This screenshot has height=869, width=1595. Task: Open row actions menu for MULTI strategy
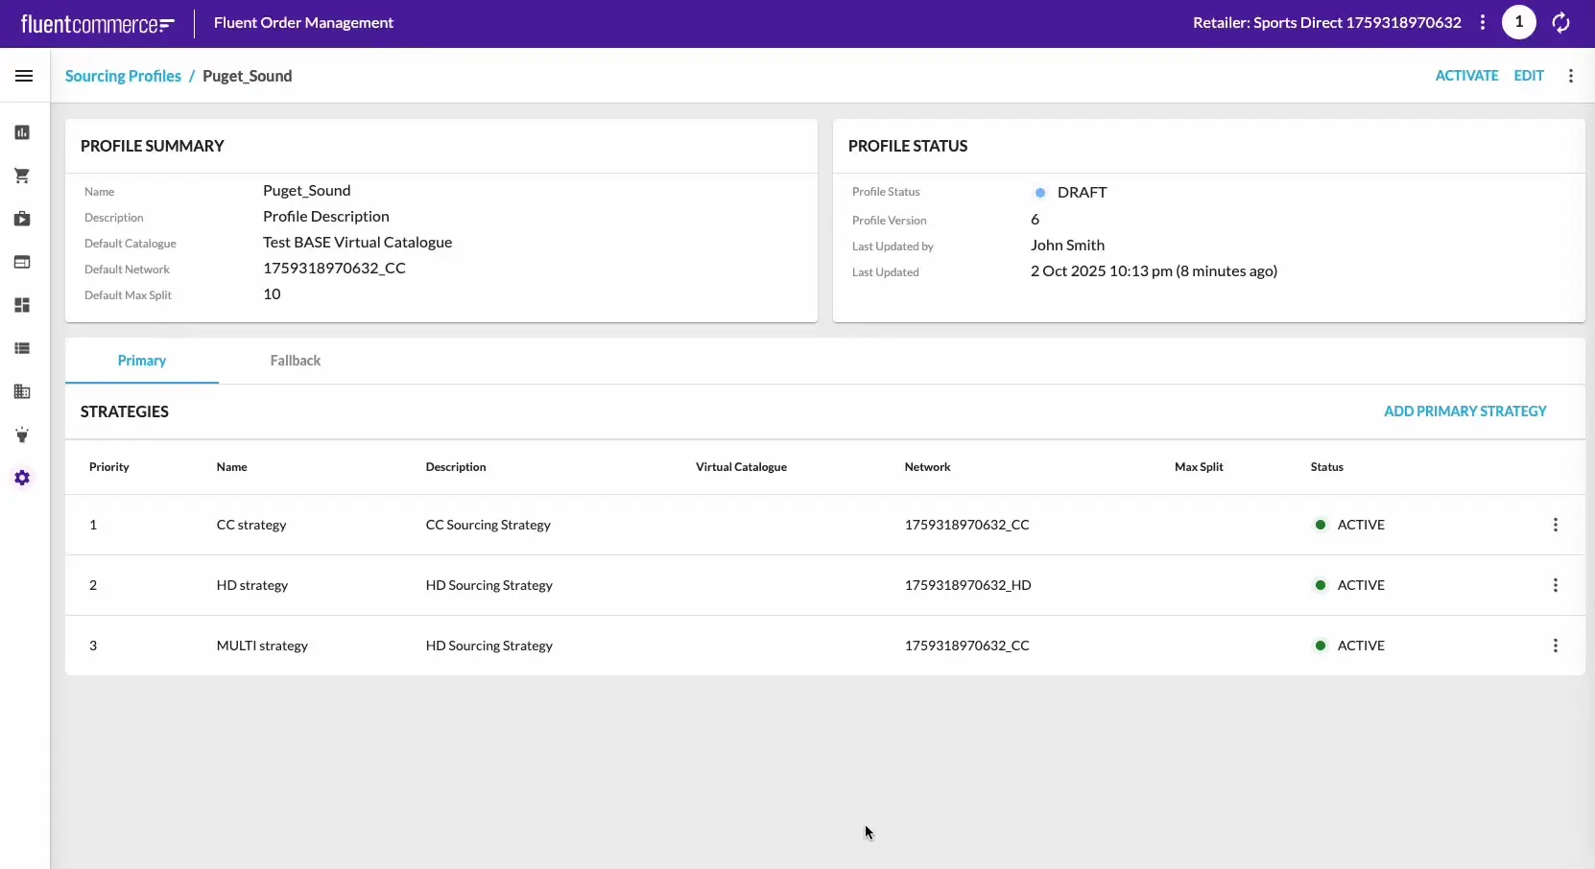(1556, 646)
